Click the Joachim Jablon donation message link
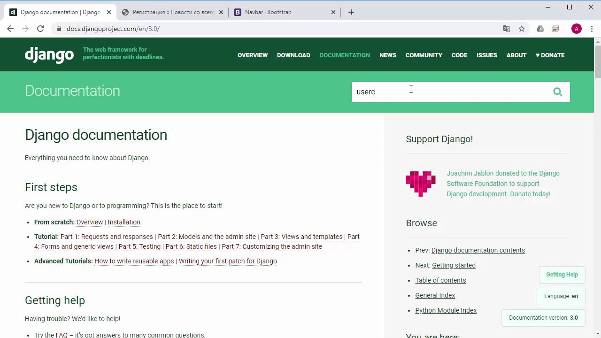Image resolution: width=601 pixels, height=338 pixels. click(x=503, y=184)
